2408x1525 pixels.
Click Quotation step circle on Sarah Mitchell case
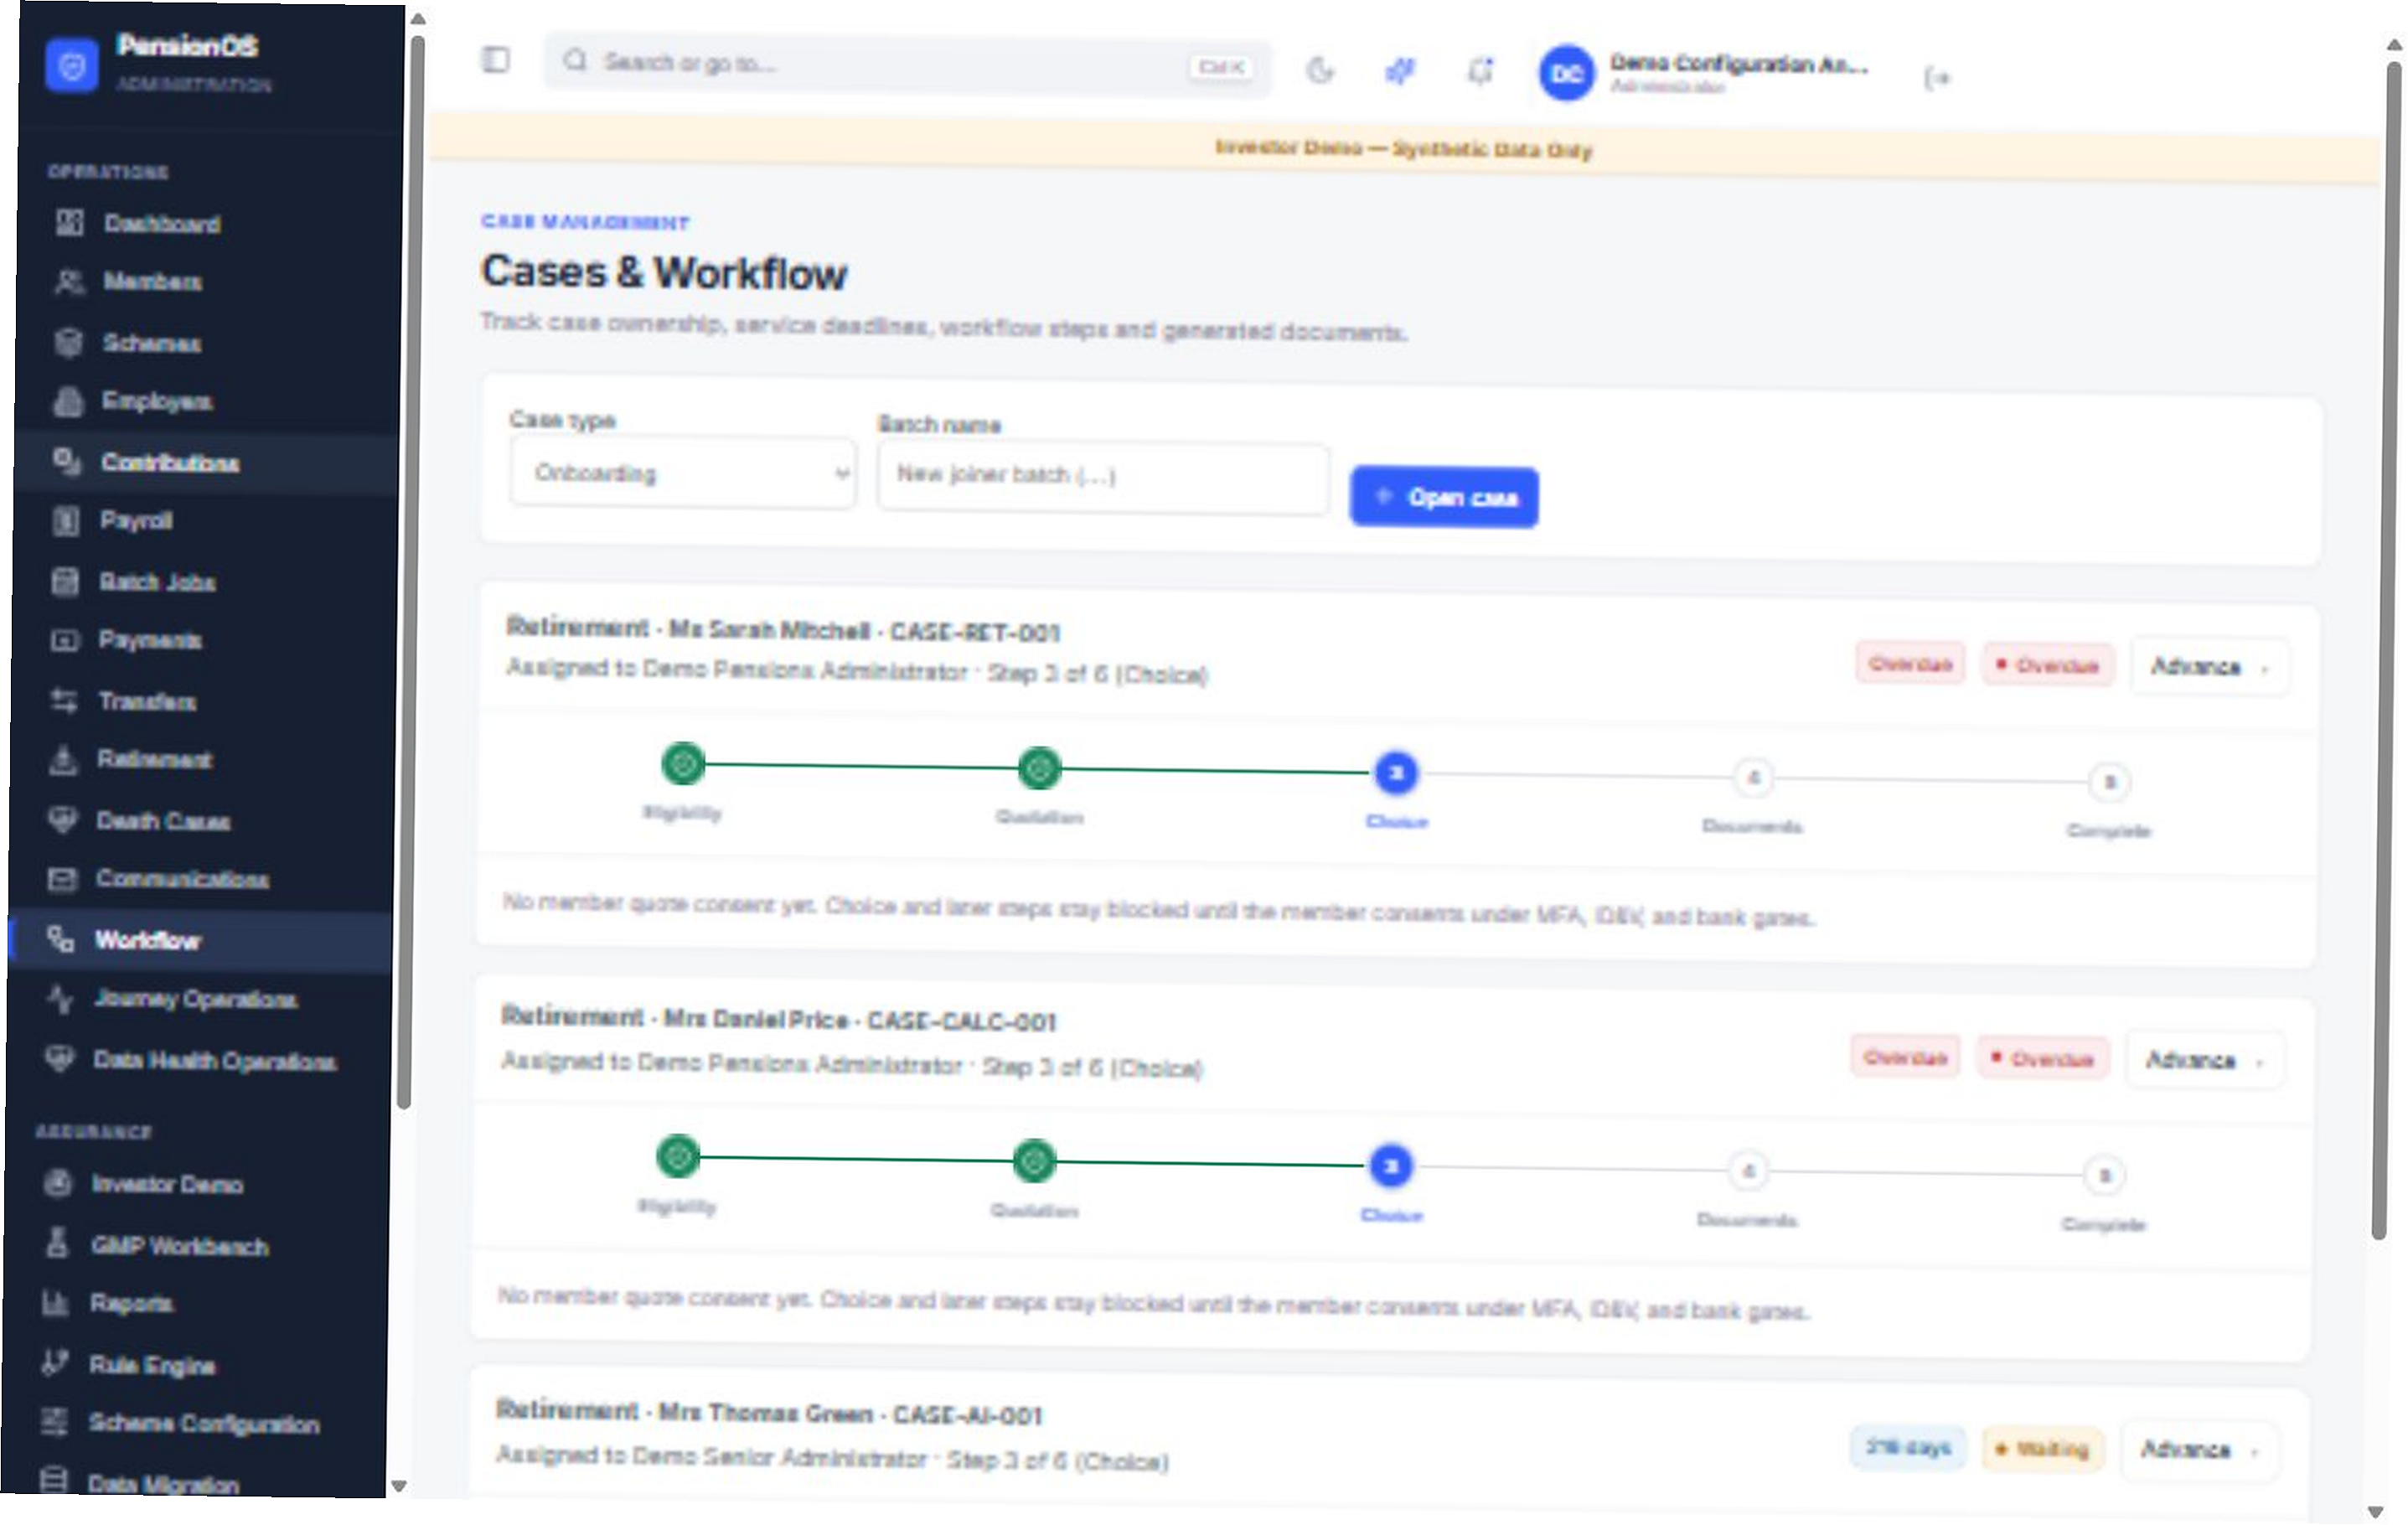click(1040, 770)
